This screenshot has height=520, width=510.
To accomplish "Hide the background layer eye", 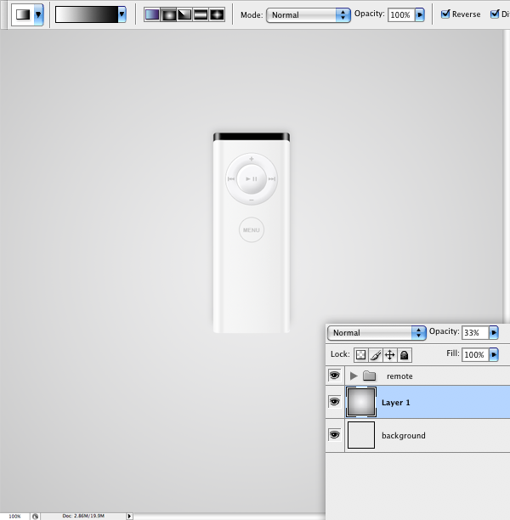I will [x=334, y=434].
